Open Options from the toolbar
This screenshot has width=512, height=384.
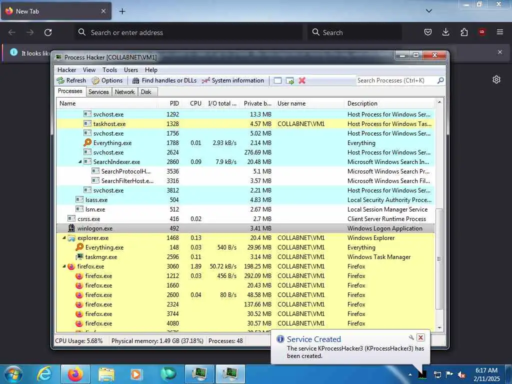107,80
